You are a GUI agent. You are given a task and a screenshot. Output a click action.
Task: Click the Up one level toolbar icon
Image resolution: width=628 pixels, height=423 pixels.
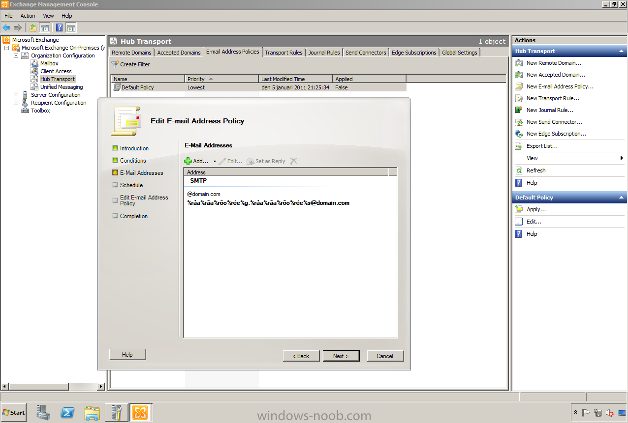32,28
